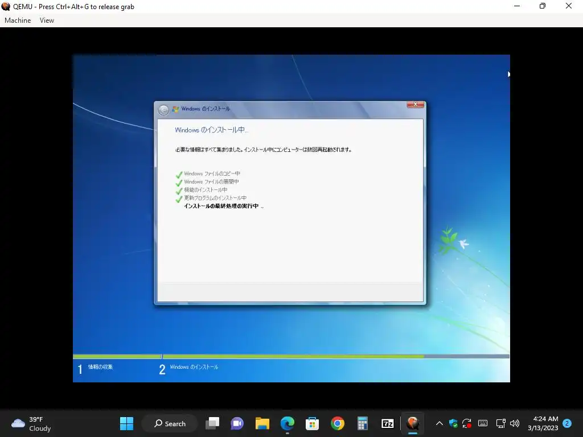Click the text 'Windows ファイルの展開中'
Screen dimensions: 583x437
click(211, 182)
